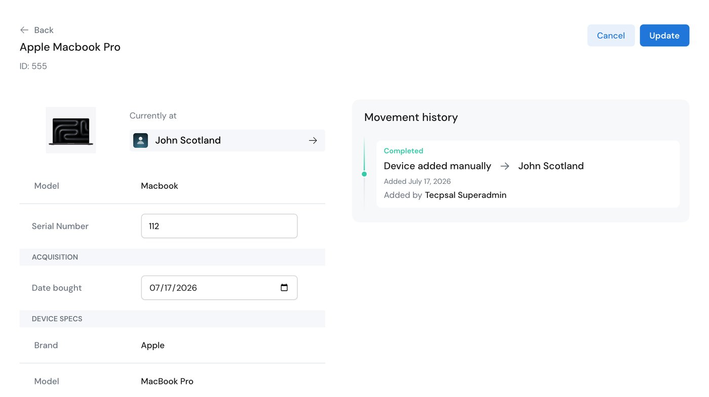Click the back arrow icon

click(x=24, y=30)
